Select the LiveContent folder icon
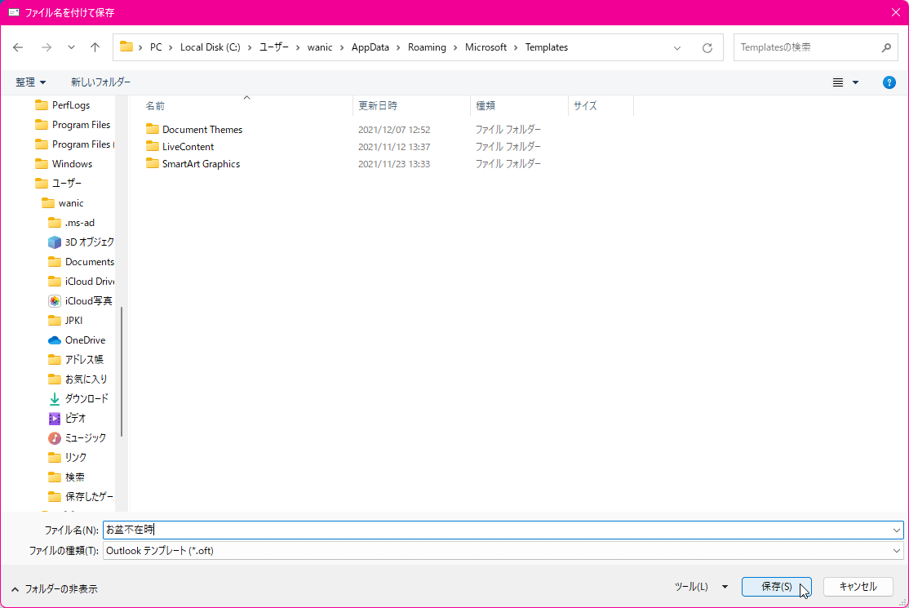The width and height of the screenshot is (909, 608). (x=153, y=146)
